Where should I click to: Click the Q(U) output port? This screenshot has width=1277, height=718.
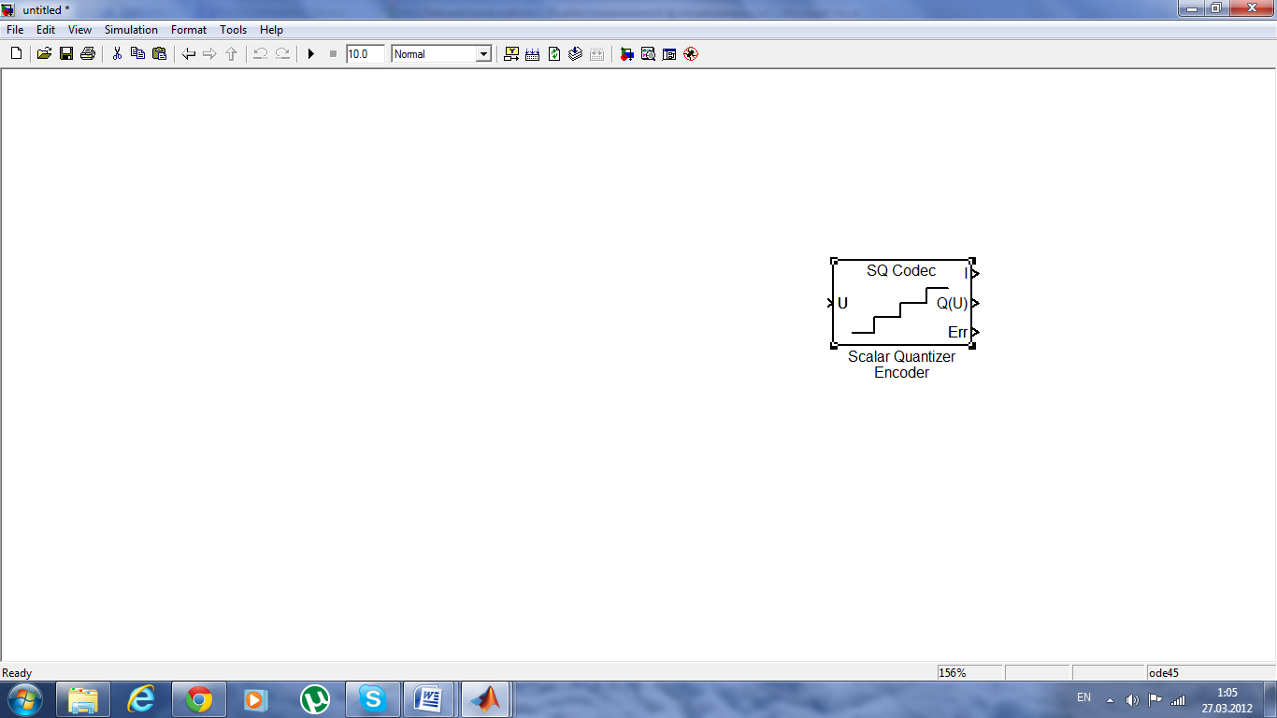click(x=976, y=303)
